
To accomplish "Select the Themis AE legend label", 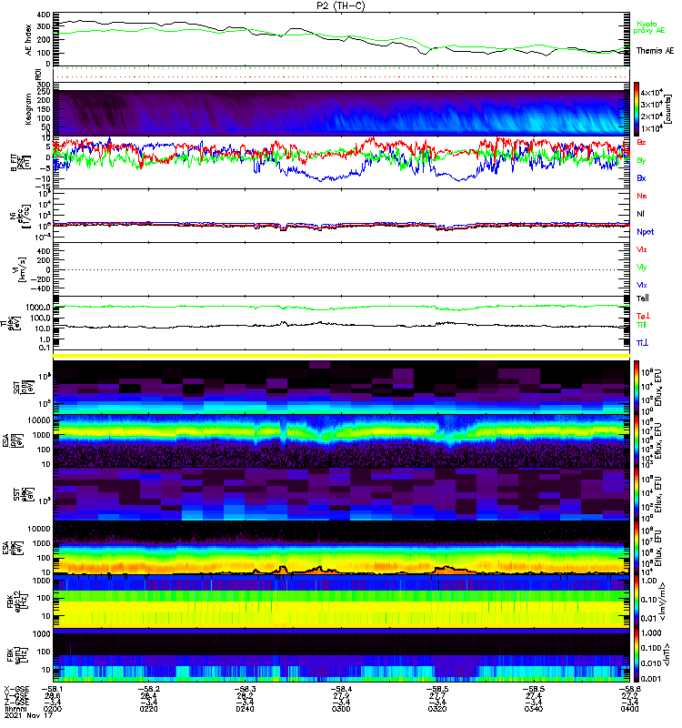I will pyautogui.click(x=655, y=51).
